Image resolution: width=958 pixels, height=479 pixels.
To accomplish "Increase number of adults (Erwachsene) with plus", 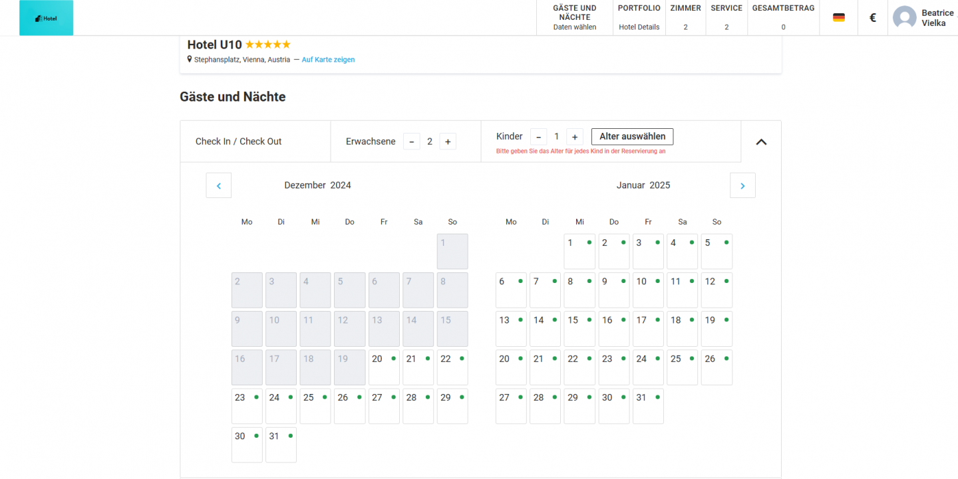I will point(448,142).
